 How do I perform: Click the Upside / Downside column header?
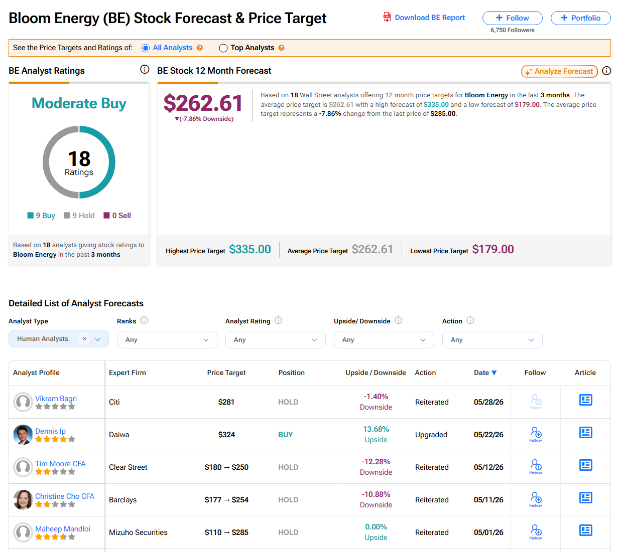coord(376,373)
